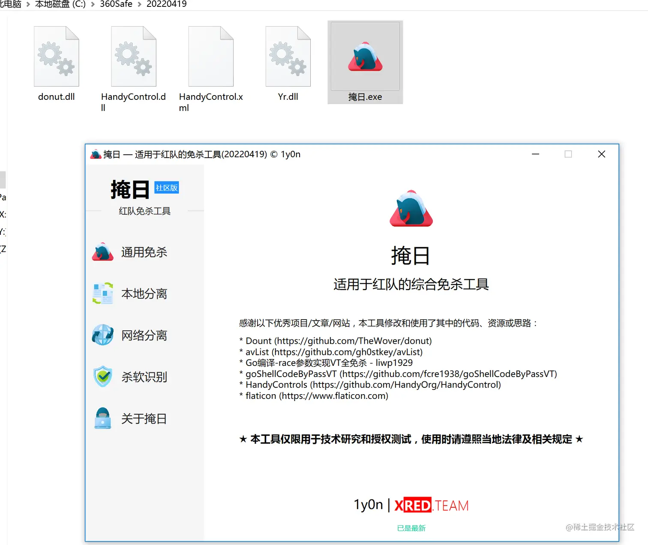The height and width of the screenshot is (545, 648).
Task: Click the 感谢以下优秀项目 acknowledgment text
Action: click(388, 323)
